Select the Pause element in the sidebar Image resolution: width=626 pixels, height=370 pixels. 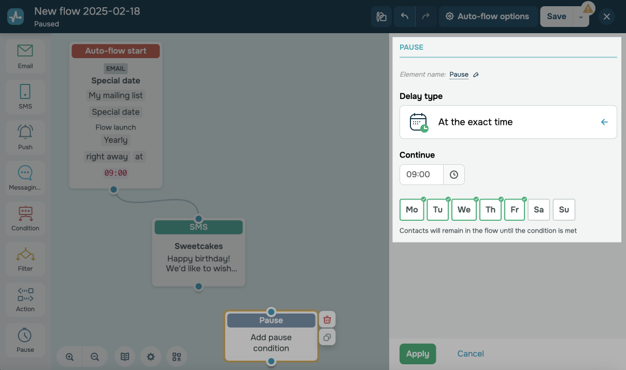[25, 339]
